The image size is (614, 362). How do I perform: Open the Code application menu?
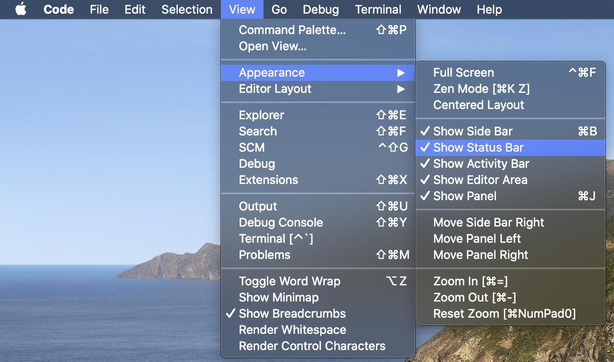click(58, 9)
